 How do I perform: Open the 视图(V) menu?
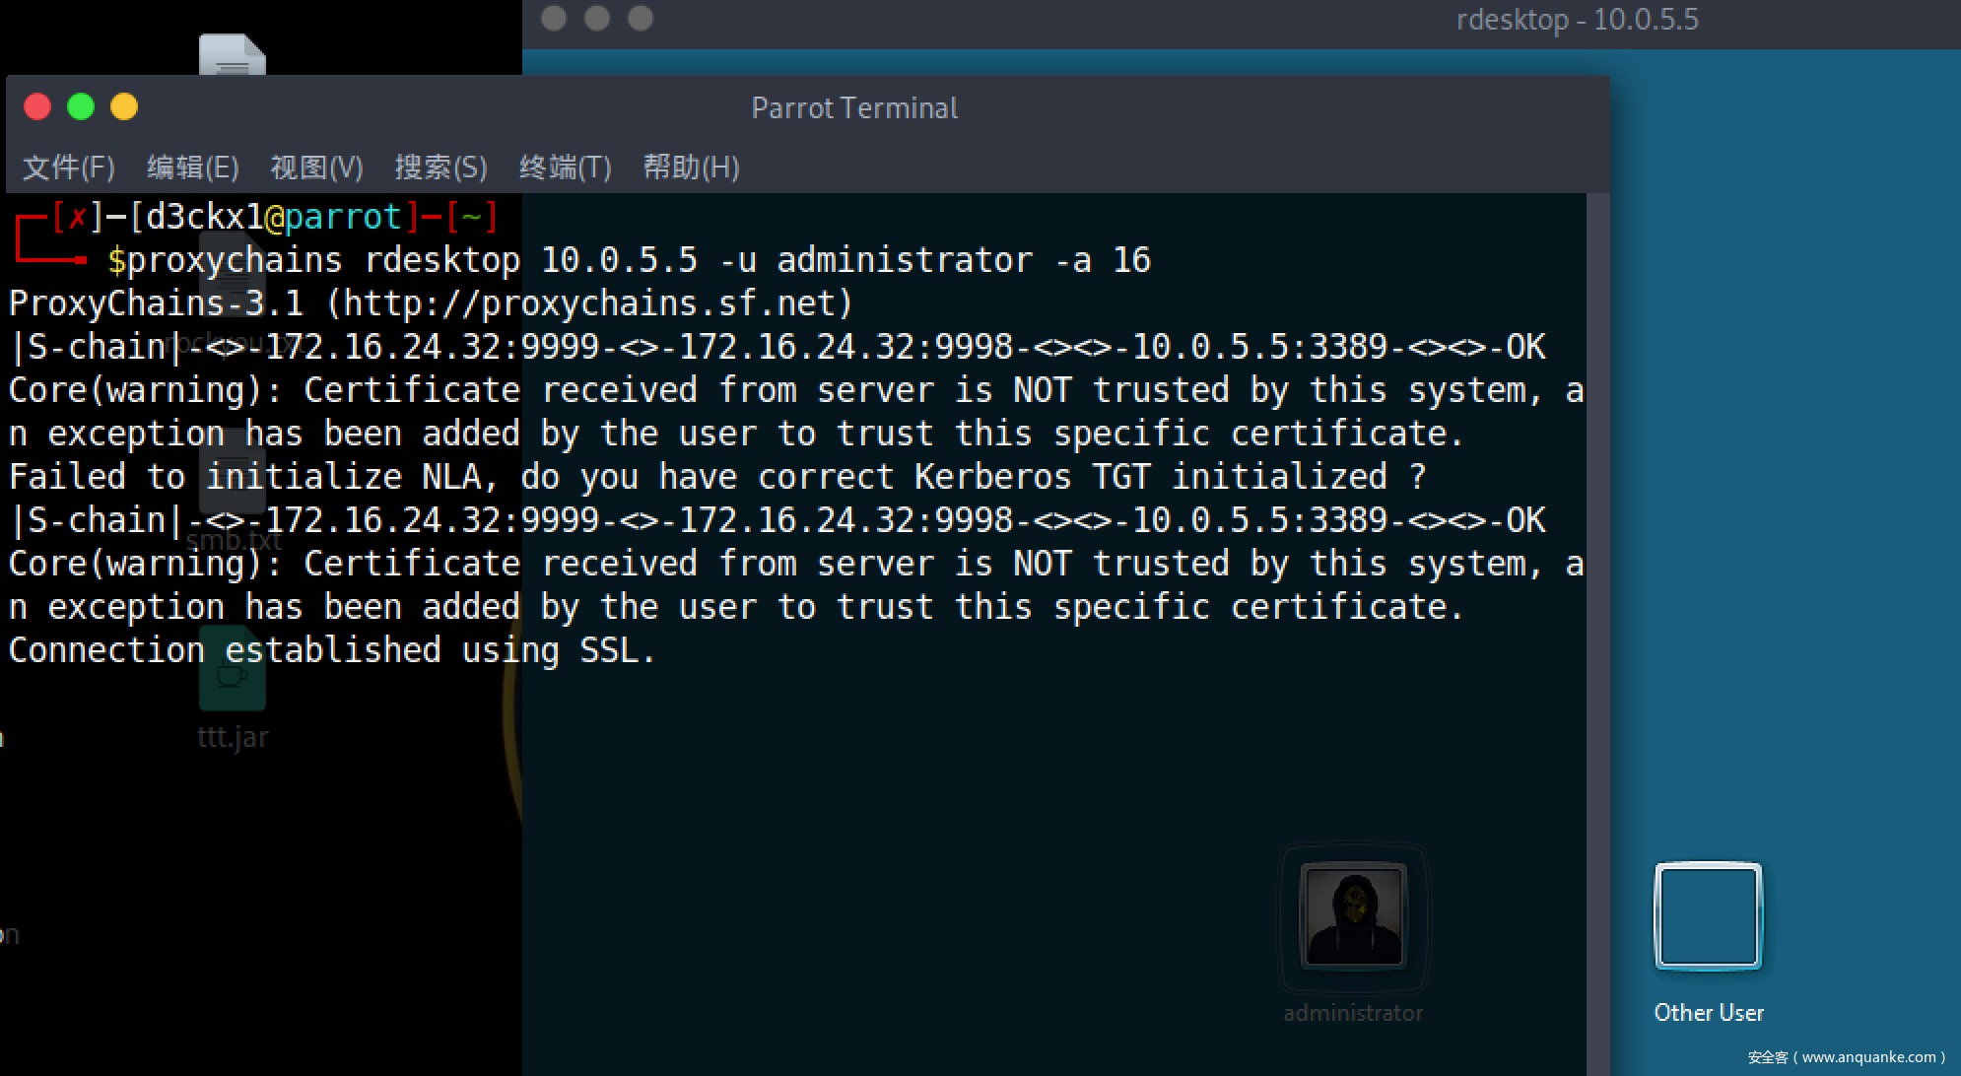pos(316,168)
